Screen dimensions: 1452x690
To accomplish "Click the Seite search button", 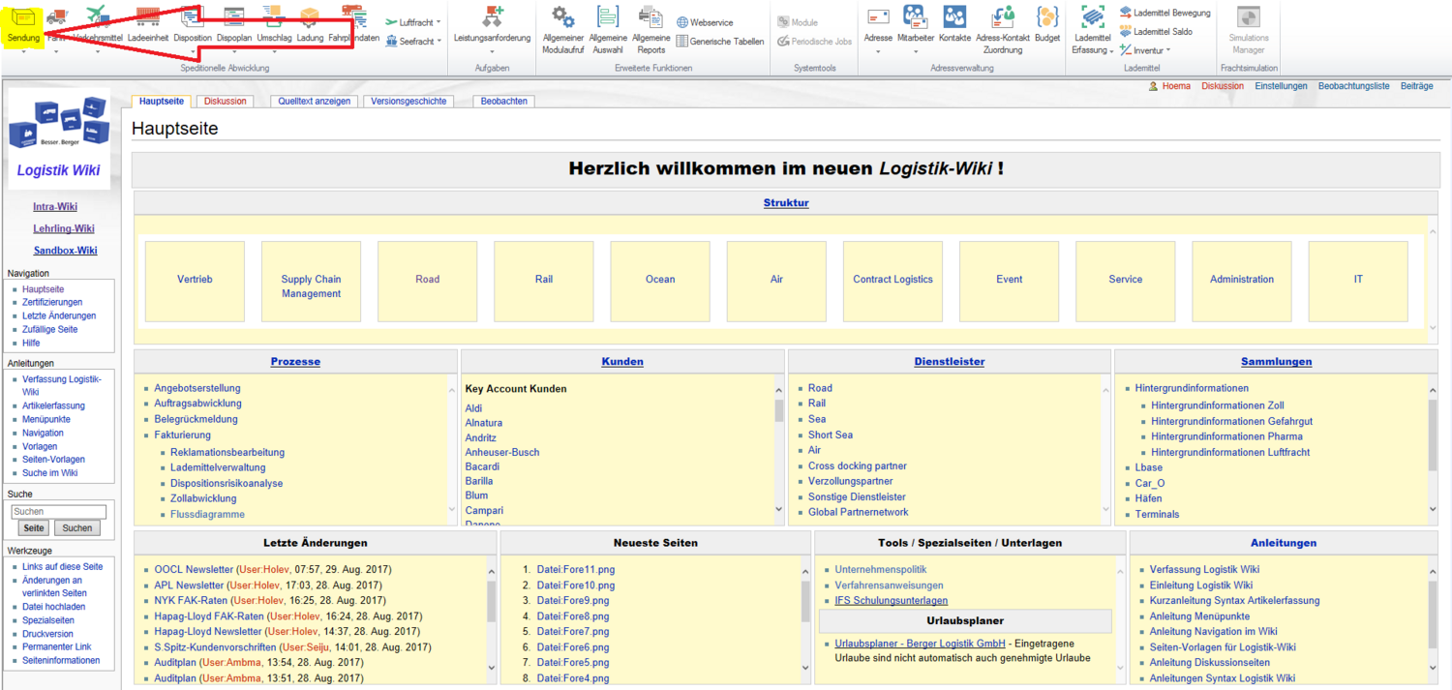I will click(33, 528).
